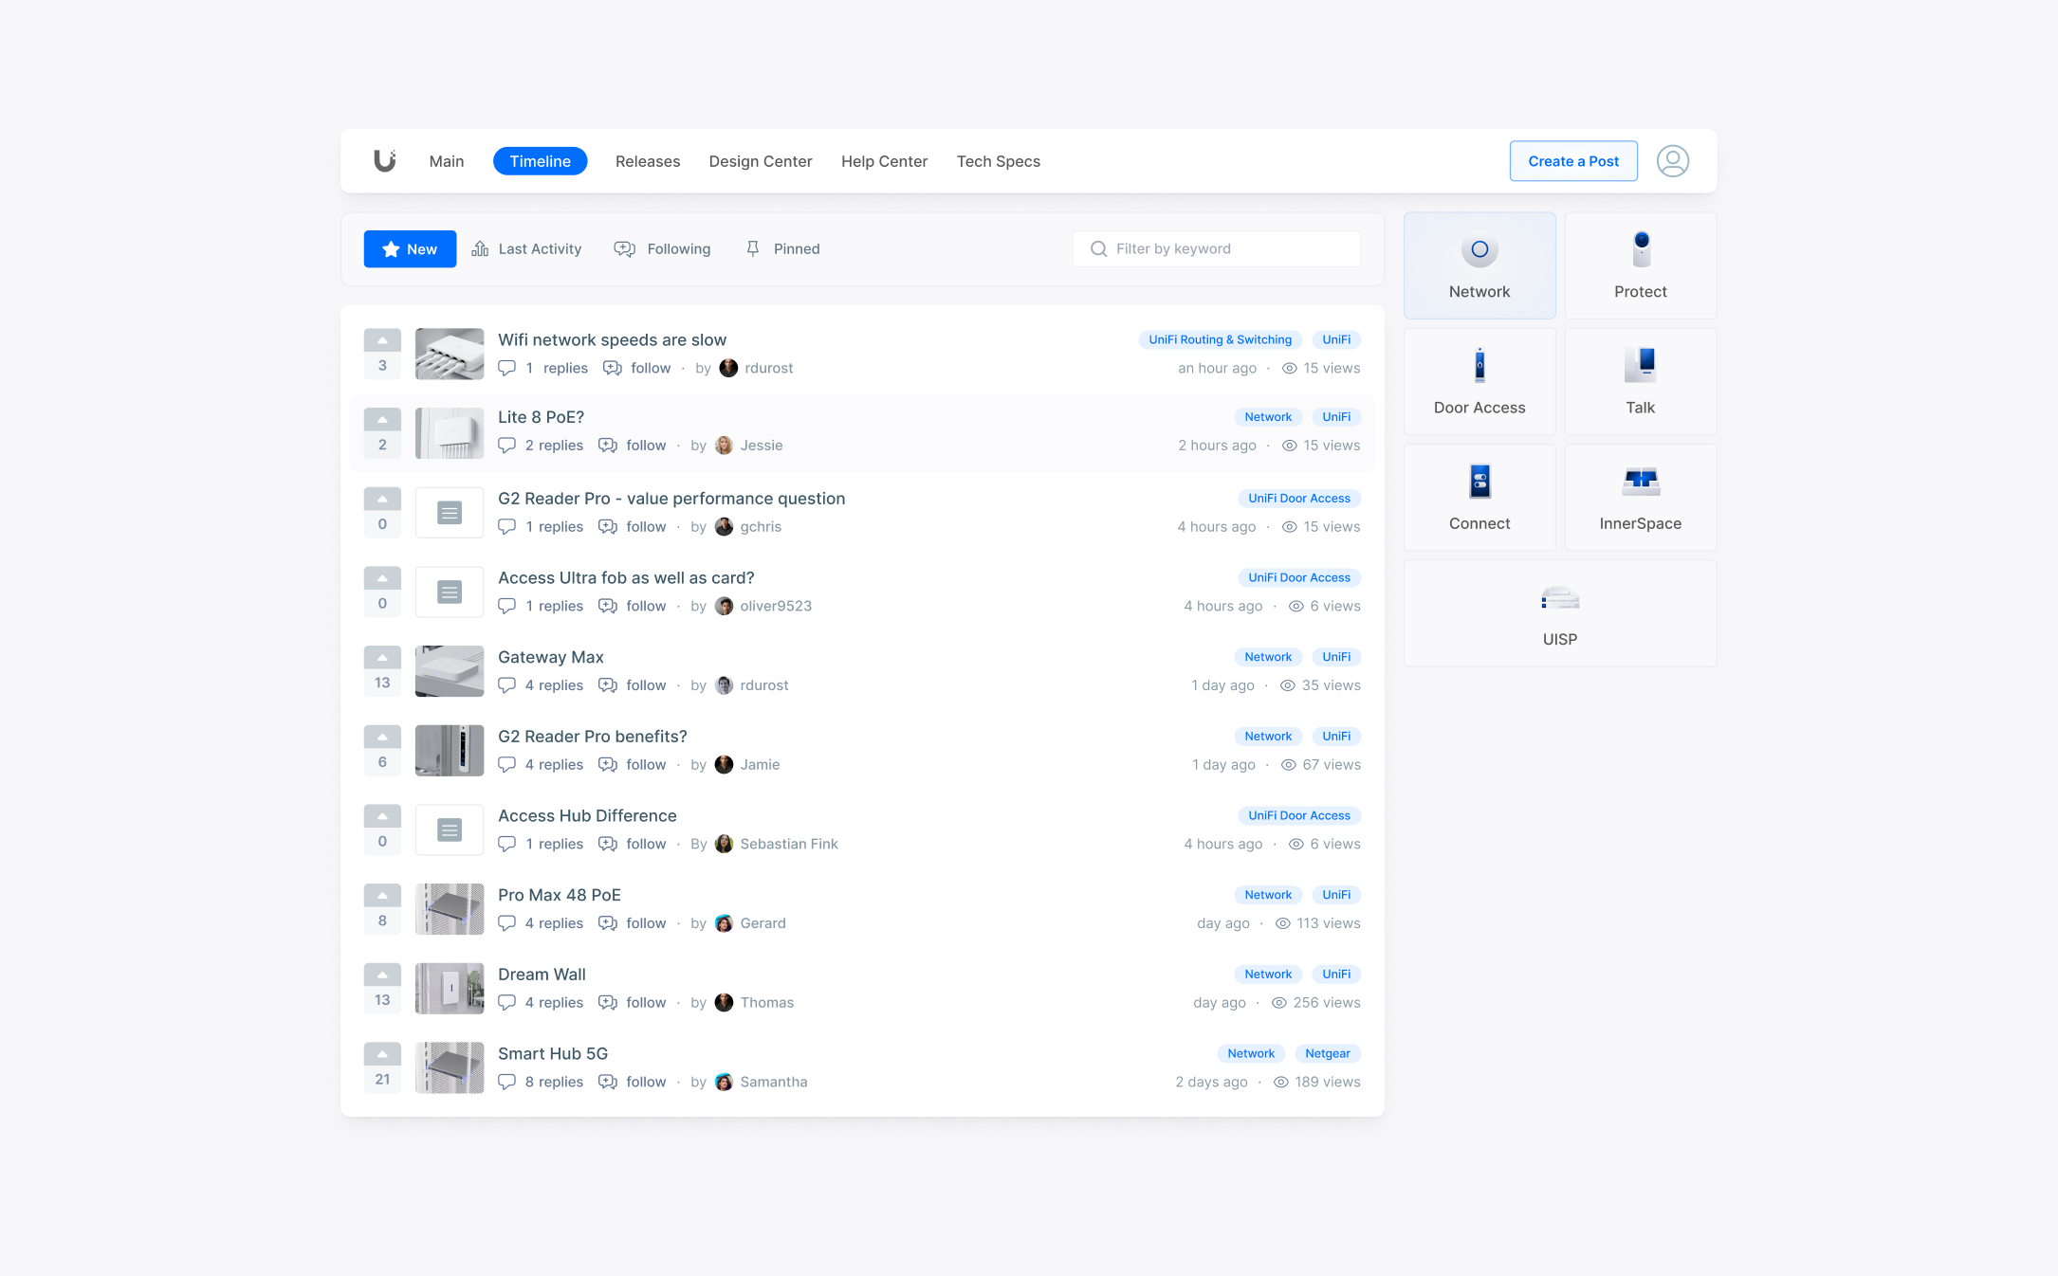Upvote the Lite 8 PoE? post

pyautogui.click(x=382, y=419)
